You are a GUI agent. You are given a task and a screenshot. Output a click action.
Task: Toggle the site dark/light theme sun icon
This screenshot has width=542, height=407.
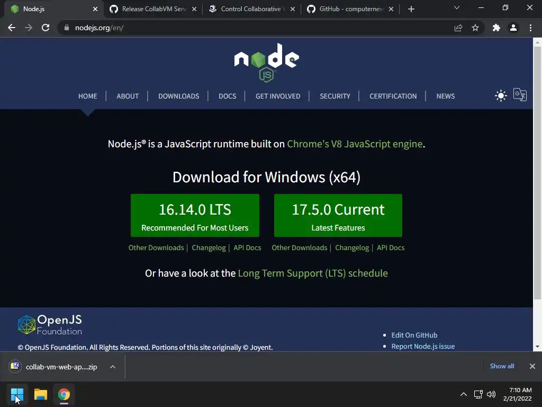[501, 95]
